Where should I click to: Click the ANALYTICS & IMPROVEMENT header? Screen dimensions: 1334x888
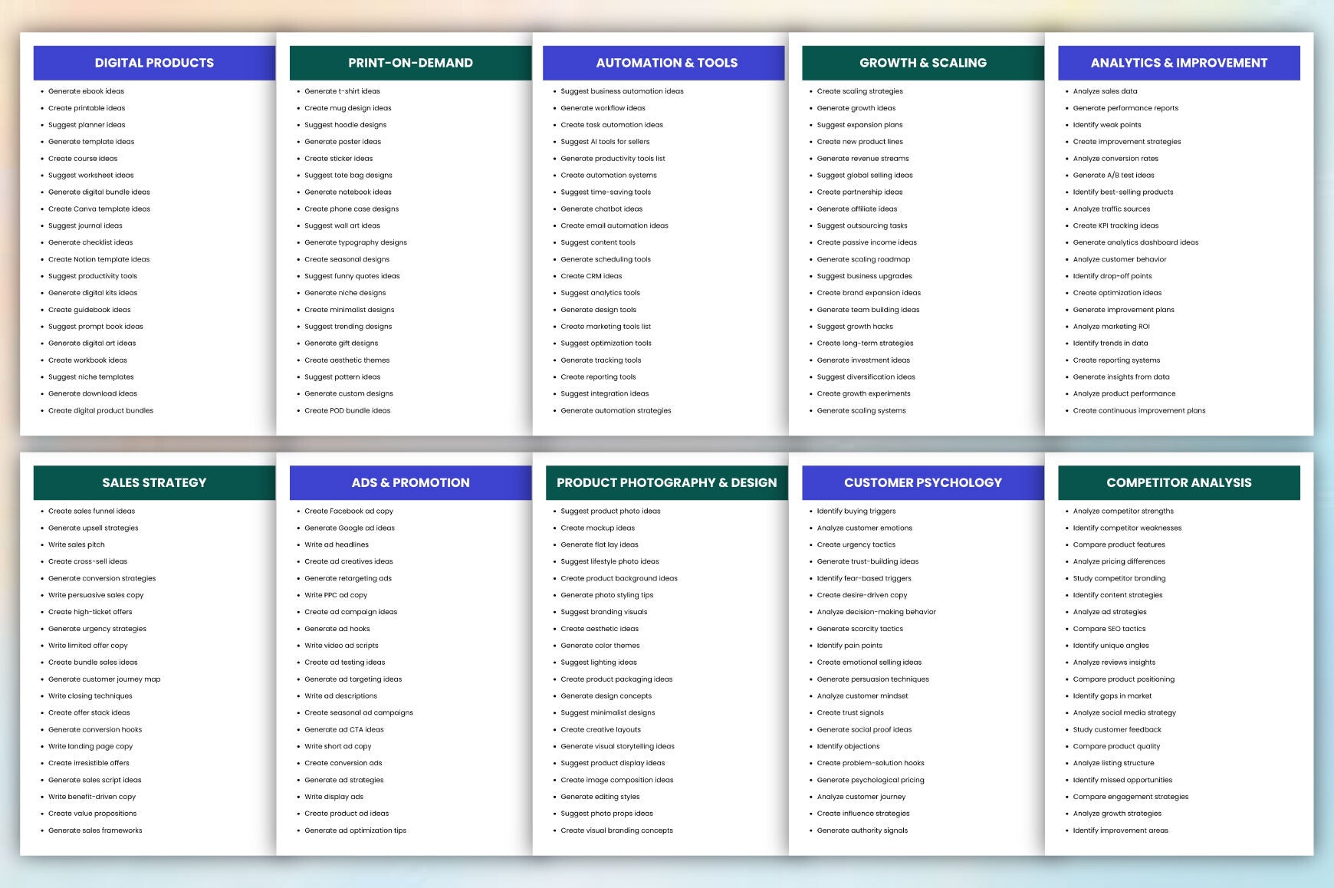click(1178, 63)
